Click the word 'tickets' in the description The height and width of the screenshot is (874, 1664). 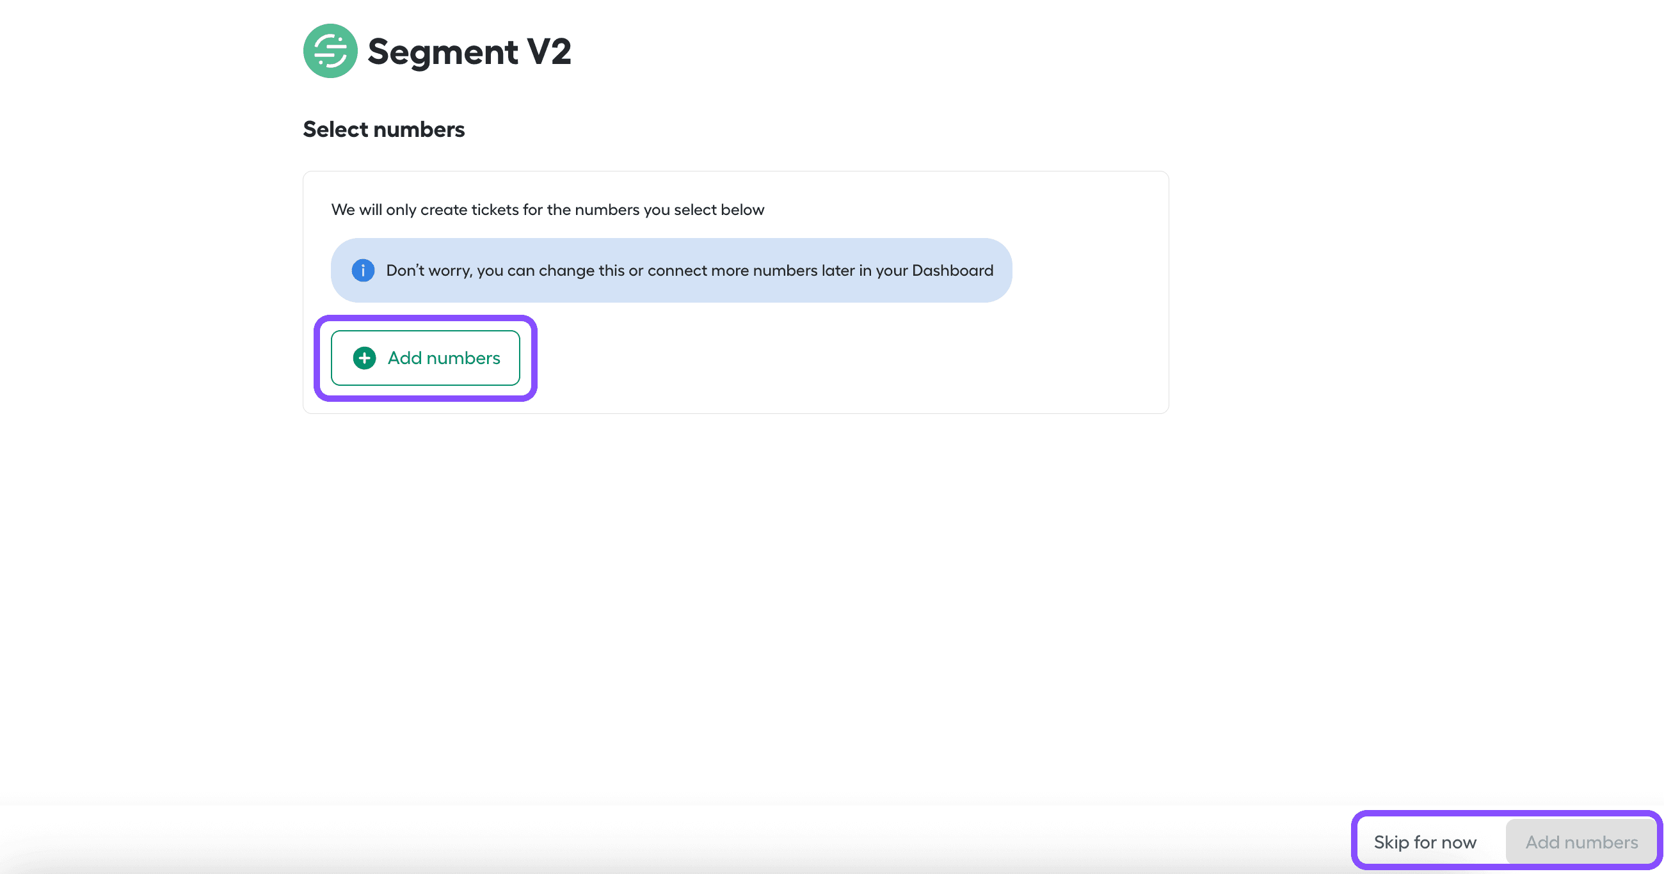(x=494, y=210)
